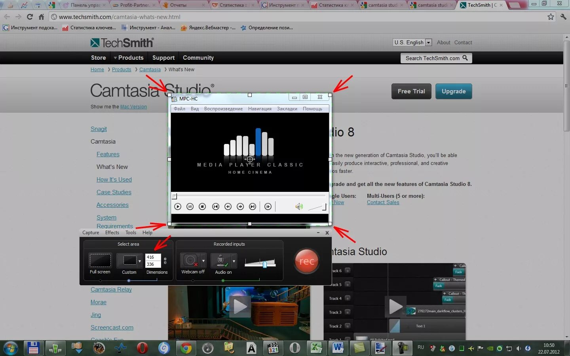
Task: Open Chrome wrench settings menu
Action: pos(563,17)
